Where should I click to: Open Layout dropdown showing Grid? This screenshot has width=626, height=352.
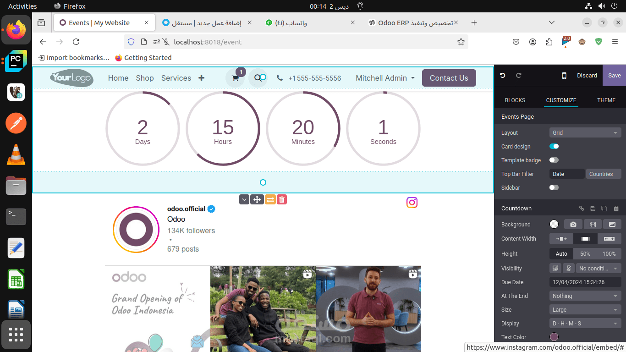coord(585,132)
